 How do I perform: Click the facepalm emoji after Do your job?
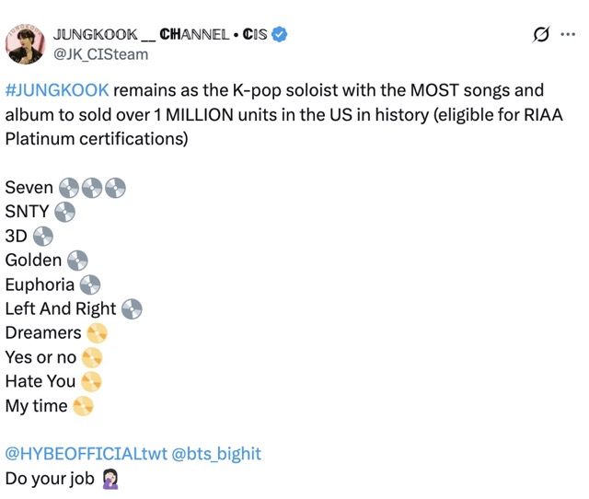pos(110,479)
